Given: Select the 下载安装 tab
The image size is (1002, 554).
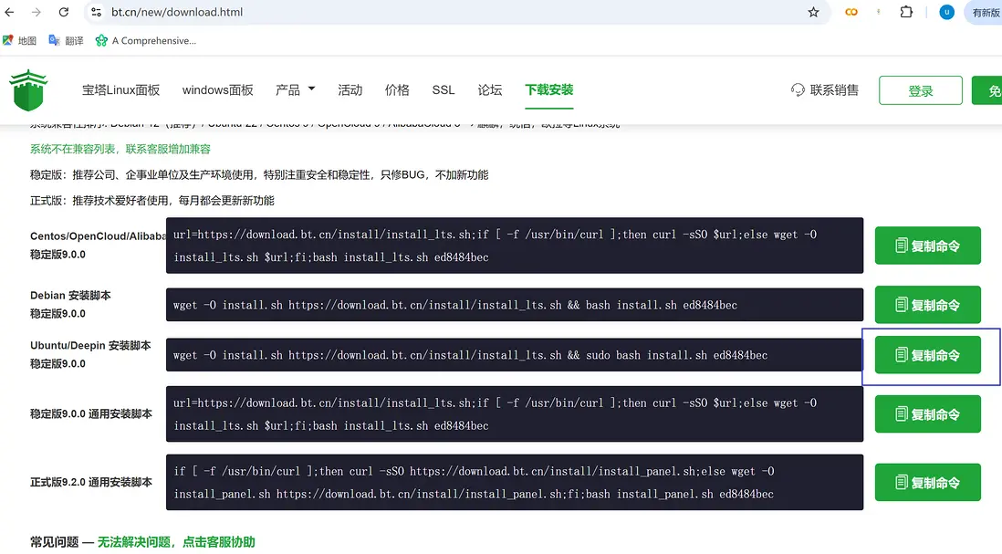Looking at the screenshot, I should click(549, 90).
